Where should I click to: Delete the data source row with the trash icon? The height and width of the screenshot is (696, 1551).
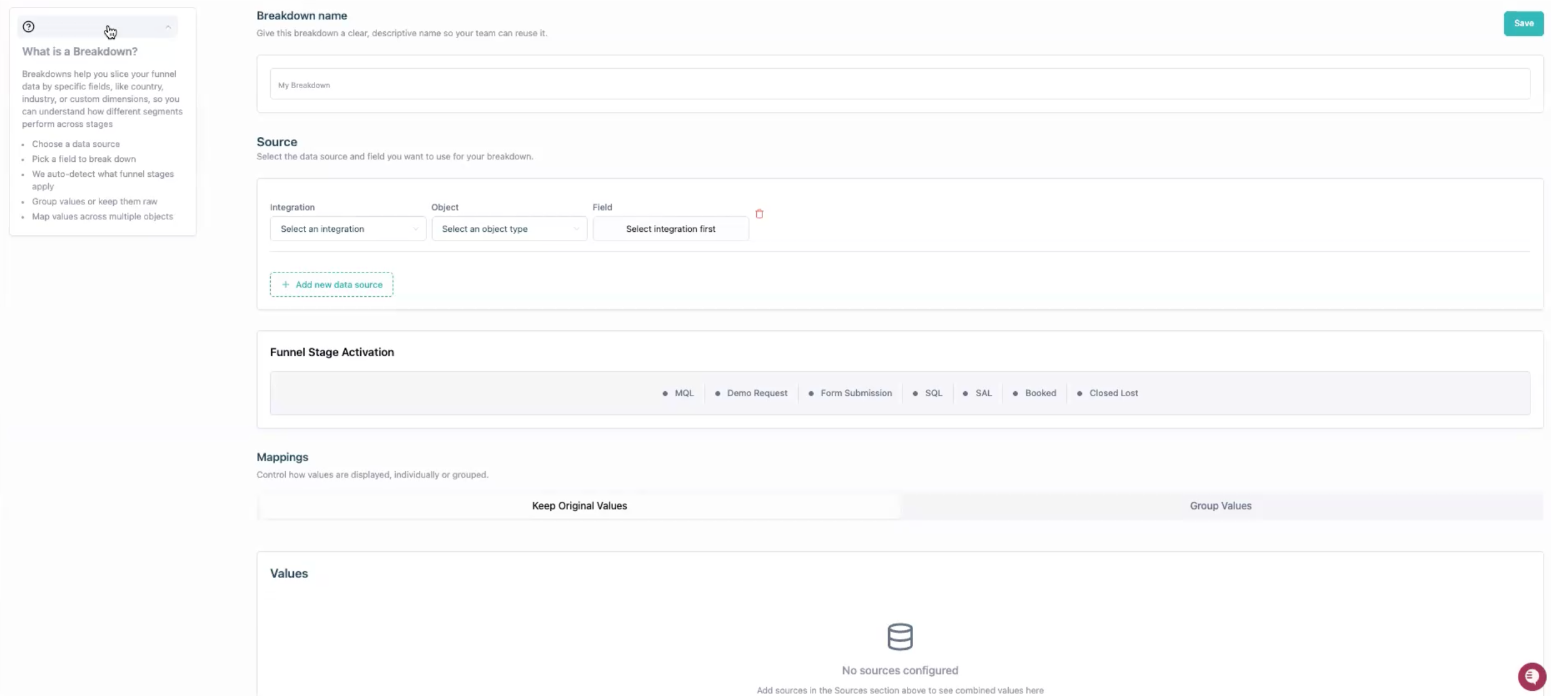click(x=759, y=214)
